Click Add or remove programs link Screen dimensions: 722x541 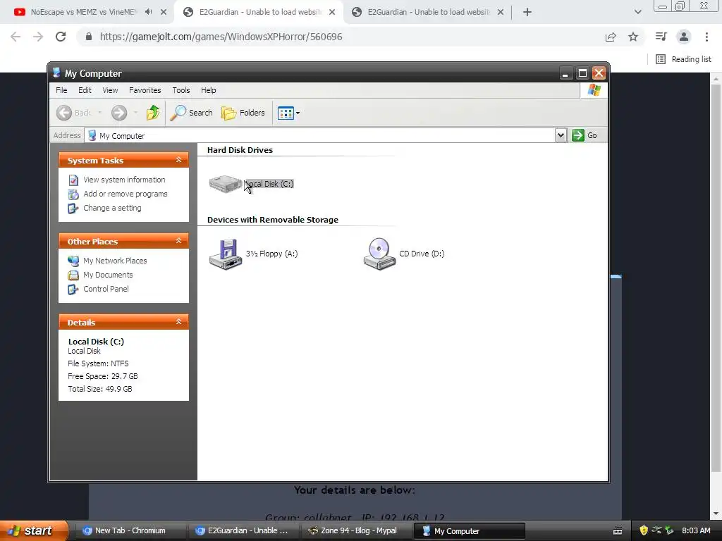[126, 194]
